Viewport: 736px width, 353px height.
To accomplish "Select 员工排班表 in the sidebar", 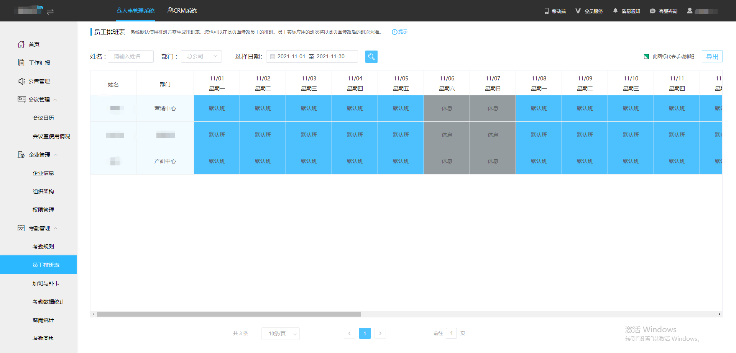I will tap(38, 265).
